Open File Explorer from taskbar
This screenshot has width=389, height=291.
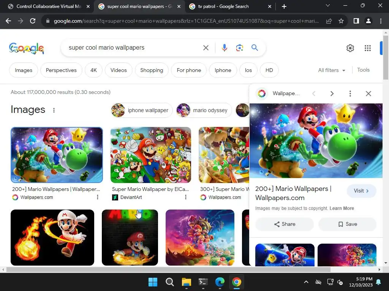click(186, 282)
